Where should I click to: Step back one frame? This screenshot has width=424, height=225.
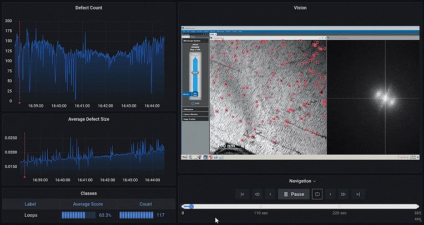270,194
